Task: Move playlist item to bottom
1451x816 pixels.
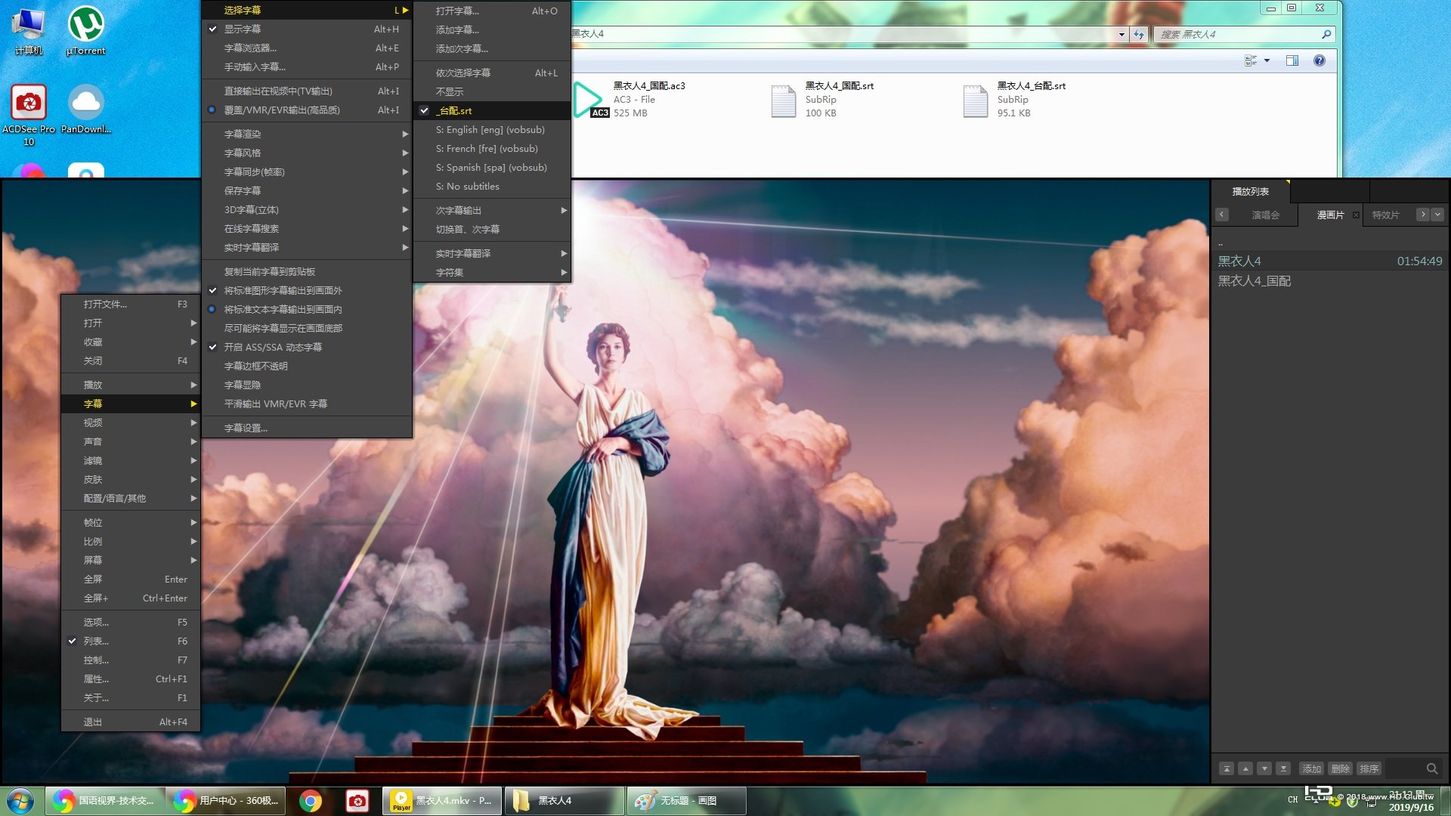Action: [1283, 768]
